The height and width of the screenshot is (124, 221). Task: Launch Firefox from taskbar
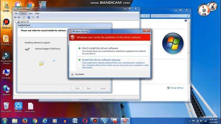tap(25, 121)
